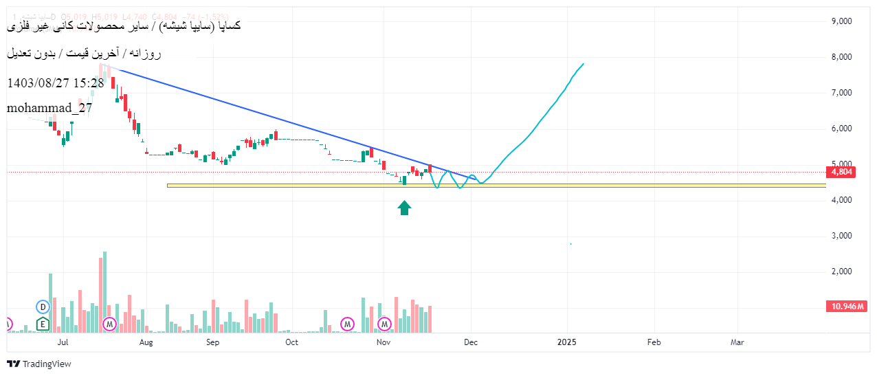Open the M marker between Jul and Aug
877x376 pixels.
click(x=109, y=323)
